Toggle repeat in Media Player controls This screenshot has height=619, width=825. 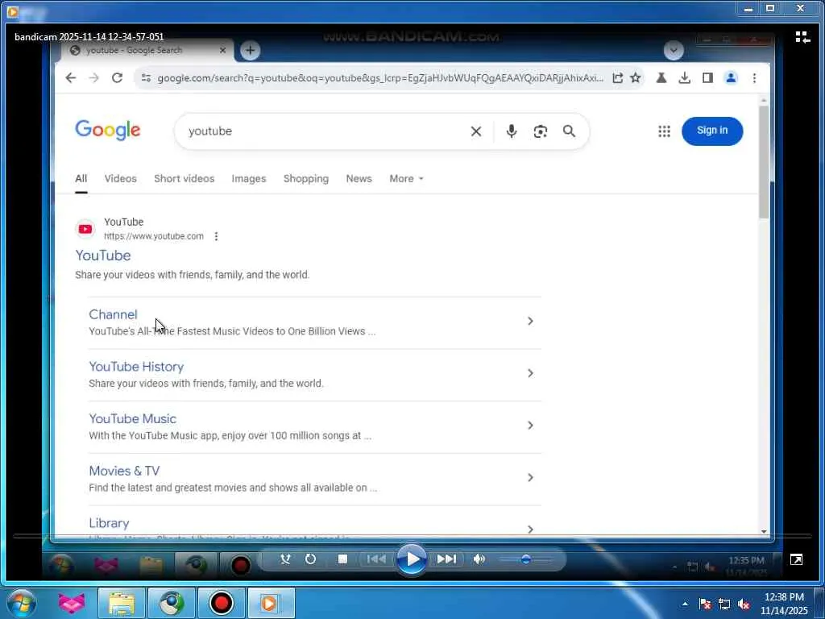tap(310, 559)
